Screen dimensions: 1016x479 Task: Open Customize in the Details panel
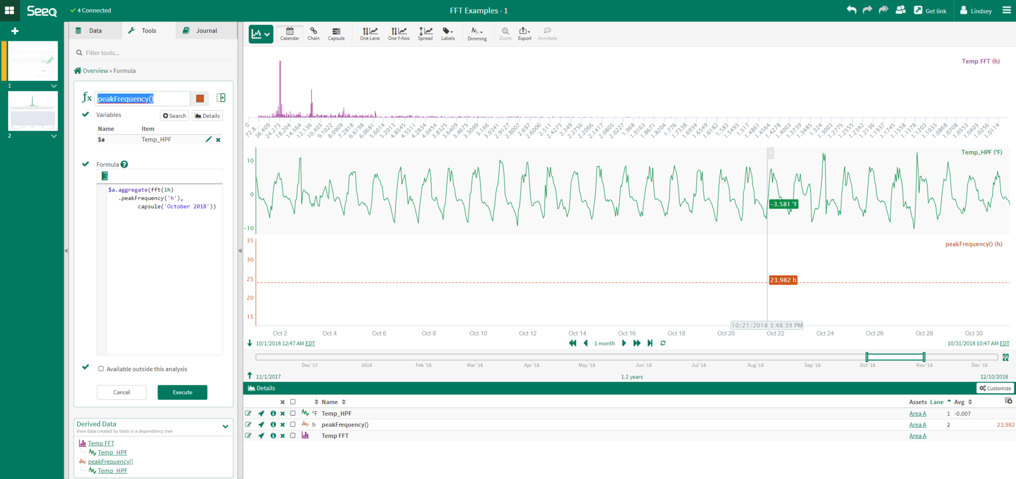click(x=995, y=388)
